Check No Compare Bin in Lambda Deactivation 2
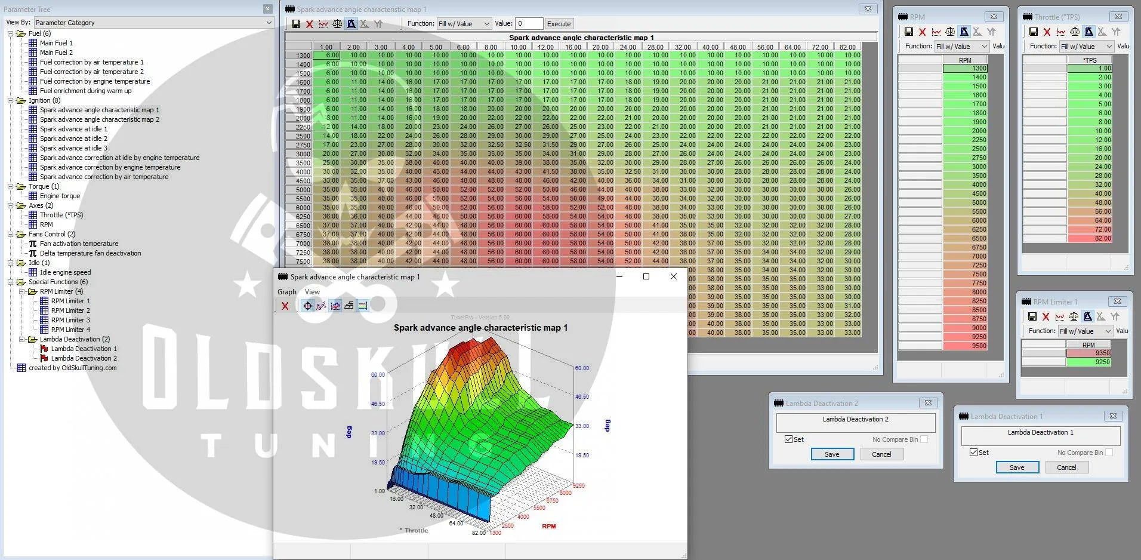 click(924, 439)
